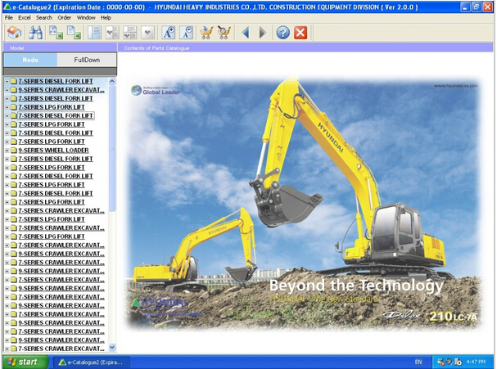
Task: Click the red X exit toolbar icon
Action: click(300, 33)
